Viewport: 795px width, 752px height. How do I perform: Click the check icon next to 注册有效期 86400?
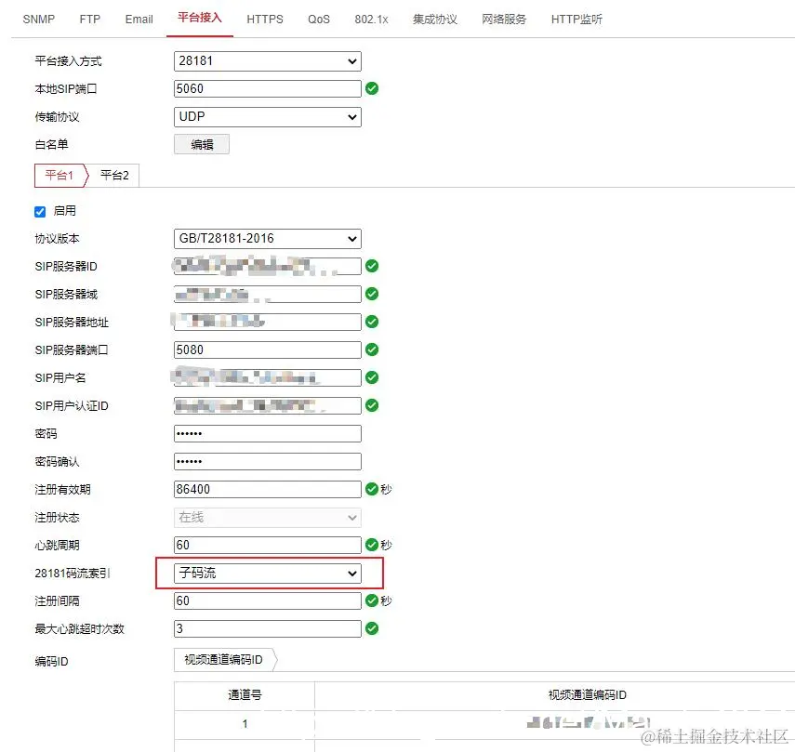372,489
